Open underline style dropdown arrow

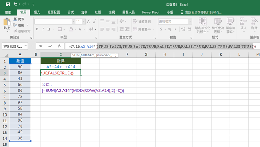[x=53, y=29]
